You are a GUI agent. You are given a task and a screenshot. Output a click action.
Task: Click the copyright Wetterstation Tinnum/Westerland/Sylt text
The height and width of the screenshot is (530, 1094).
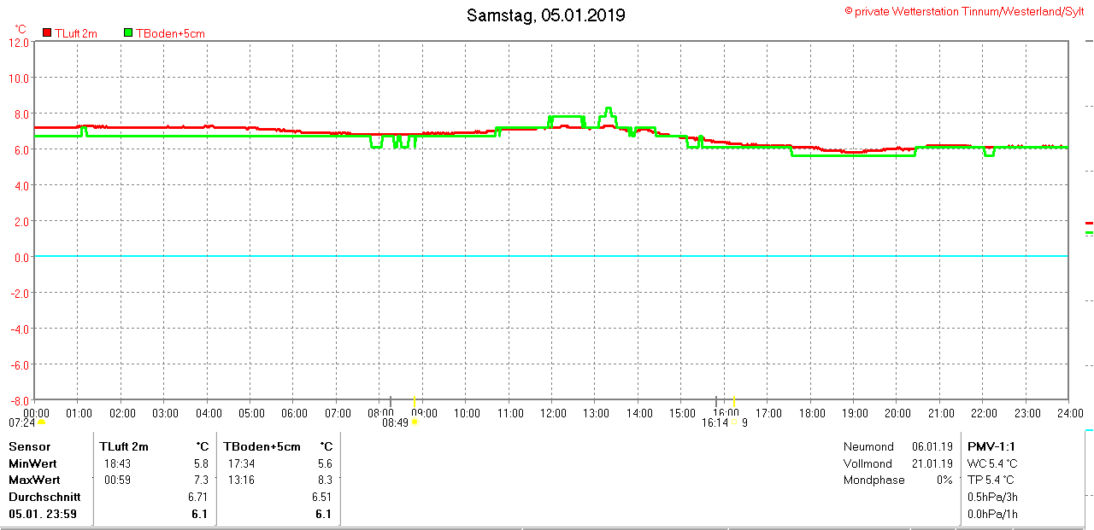(965, 11)
